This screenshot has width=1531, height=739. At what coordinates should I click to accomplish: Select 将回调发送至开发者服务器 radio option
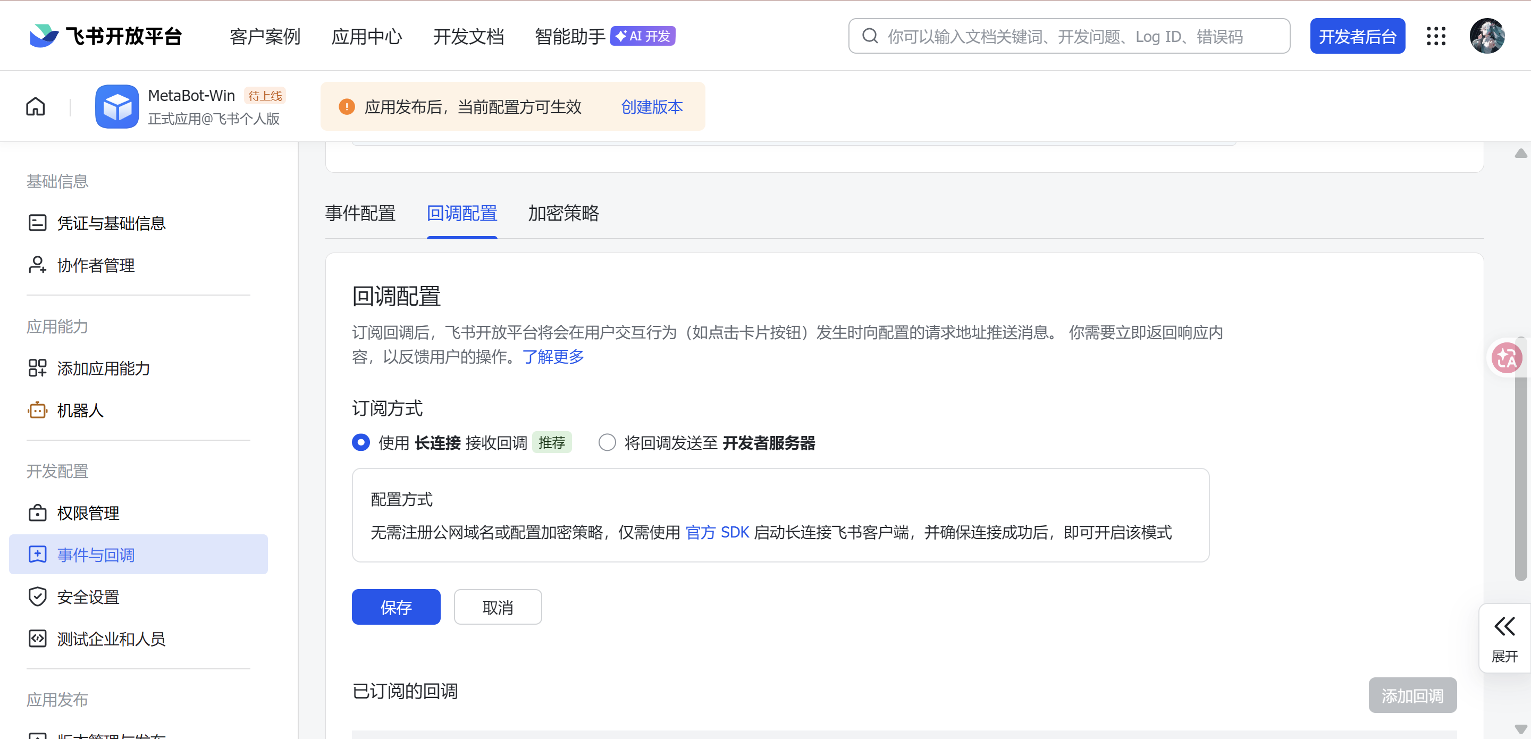click(607, 443)
